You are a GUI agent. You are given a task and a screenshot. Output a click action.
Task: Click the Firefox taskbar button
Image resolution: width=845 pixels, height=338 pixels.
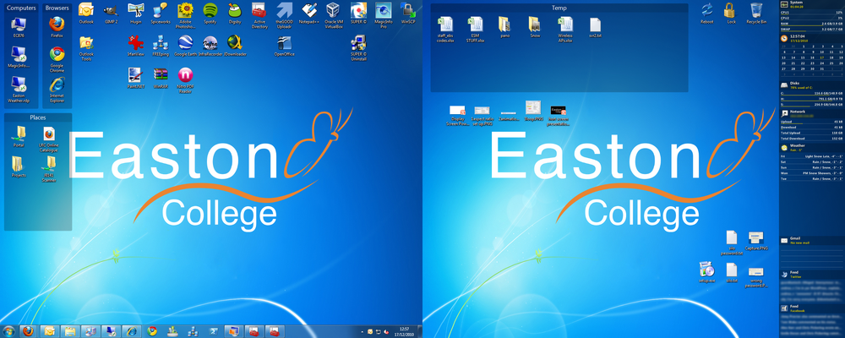[x=28, y=331]
